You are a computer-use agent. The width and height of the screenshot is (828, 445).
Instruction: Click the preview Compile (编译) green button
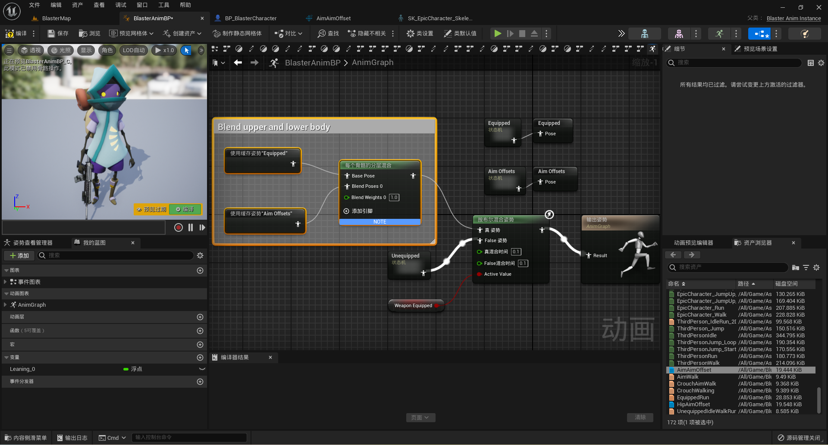coord(185,209)
